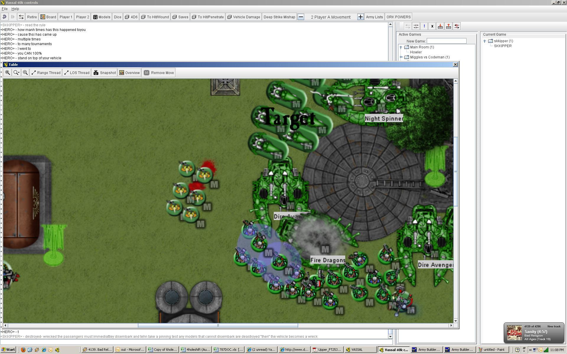Viewport: 567px width, 354px height.
Task: Click the X disconnect icon in server panel
Action: 432,26
